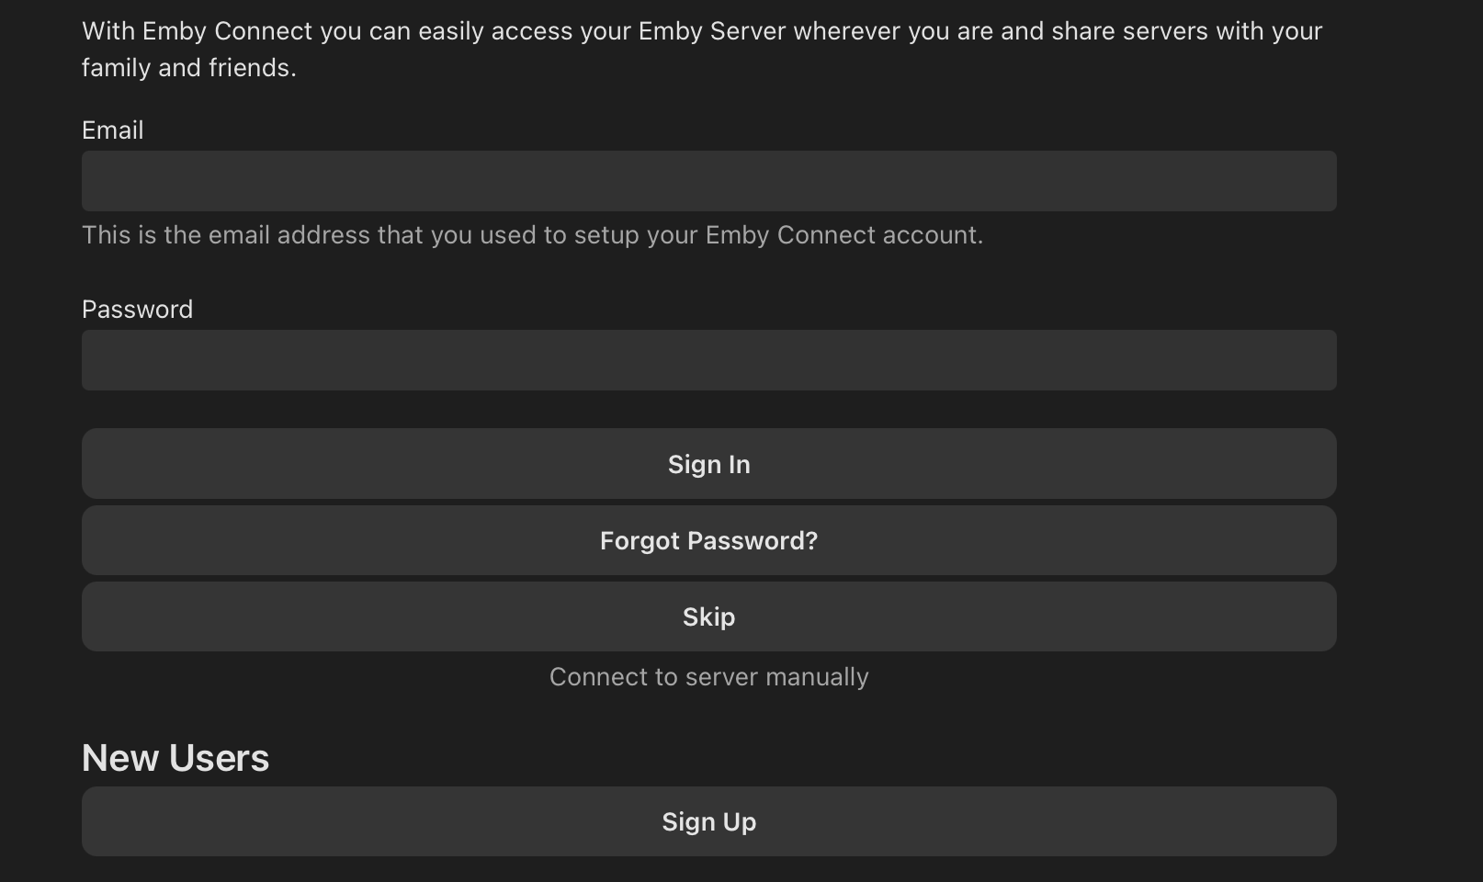Skip Emby Connect sign-in
This screenshot has width=1483, height=882.
click(x=708, y=616)
